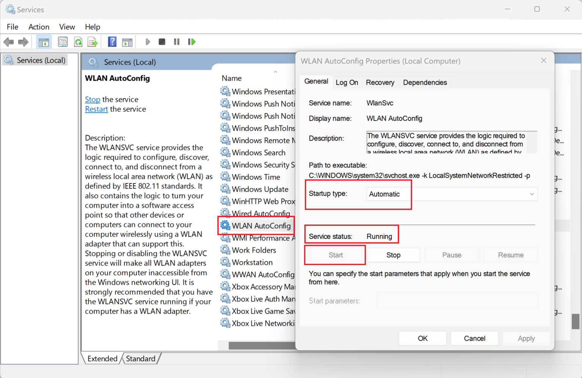Click the Export List toolbar icon
Image resolution: width=582 pixels, height=378 pixels.
point(92,42)
